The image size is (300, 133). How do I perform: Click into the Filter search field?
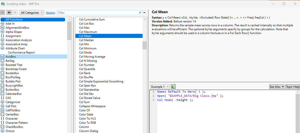98,13
